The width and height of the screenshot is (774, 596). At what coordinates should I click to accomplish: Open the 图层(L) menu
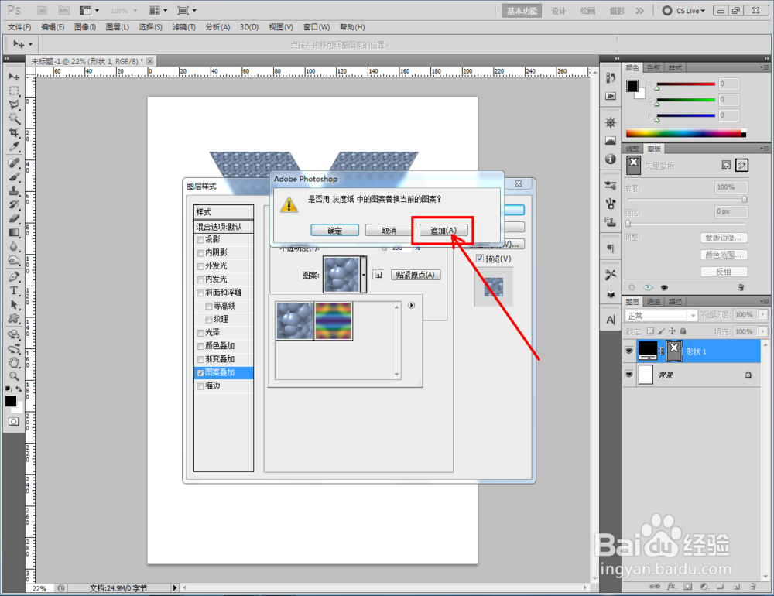pos(118,27)
